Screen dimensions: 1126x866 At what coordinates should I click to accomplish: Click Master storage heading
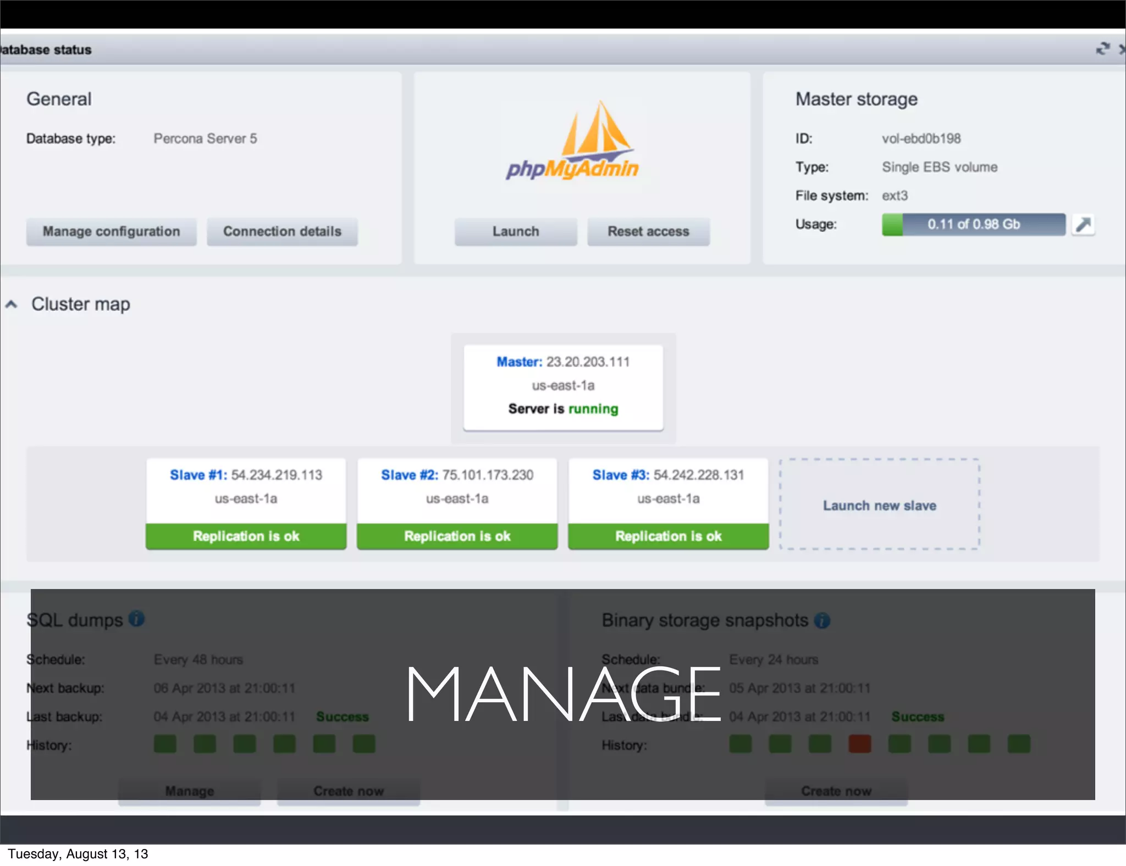click(x=857, y=99)
